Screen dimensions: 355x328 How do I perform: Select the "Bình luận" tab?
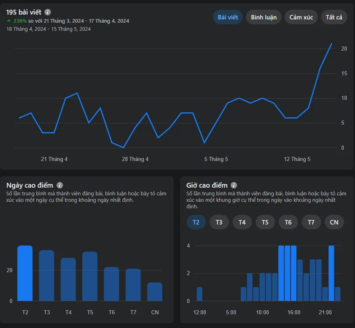pos(264,17)
